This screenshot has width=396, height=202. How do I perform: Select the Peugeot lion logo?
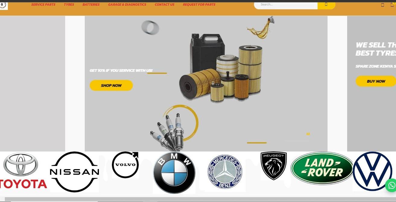(274, 166)
